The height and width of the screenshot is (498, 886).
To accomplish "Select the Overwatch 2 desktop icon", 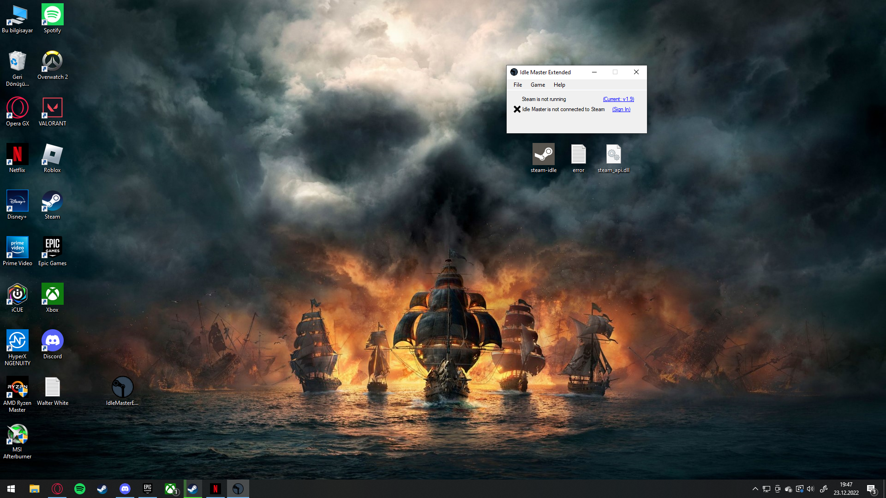I will [52, 62].
